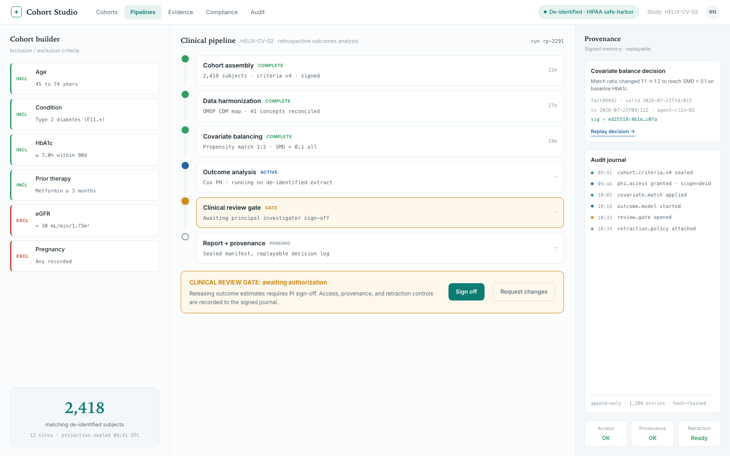Select journal entry review.gate opened
730x456 pixels.
click(652, 218)
